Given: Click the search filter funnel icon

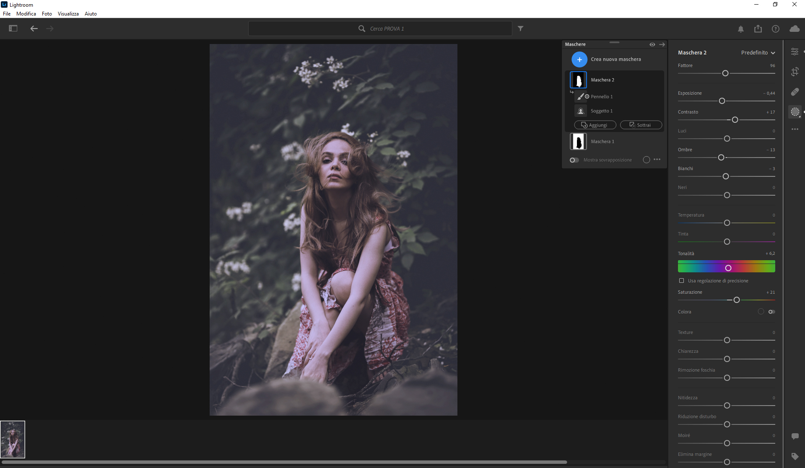Looking at the screenshot, I should [x=520, y=28].
